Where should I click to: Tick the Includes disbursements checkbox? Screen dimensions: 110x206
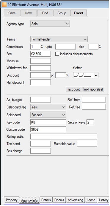pos(57,54)
